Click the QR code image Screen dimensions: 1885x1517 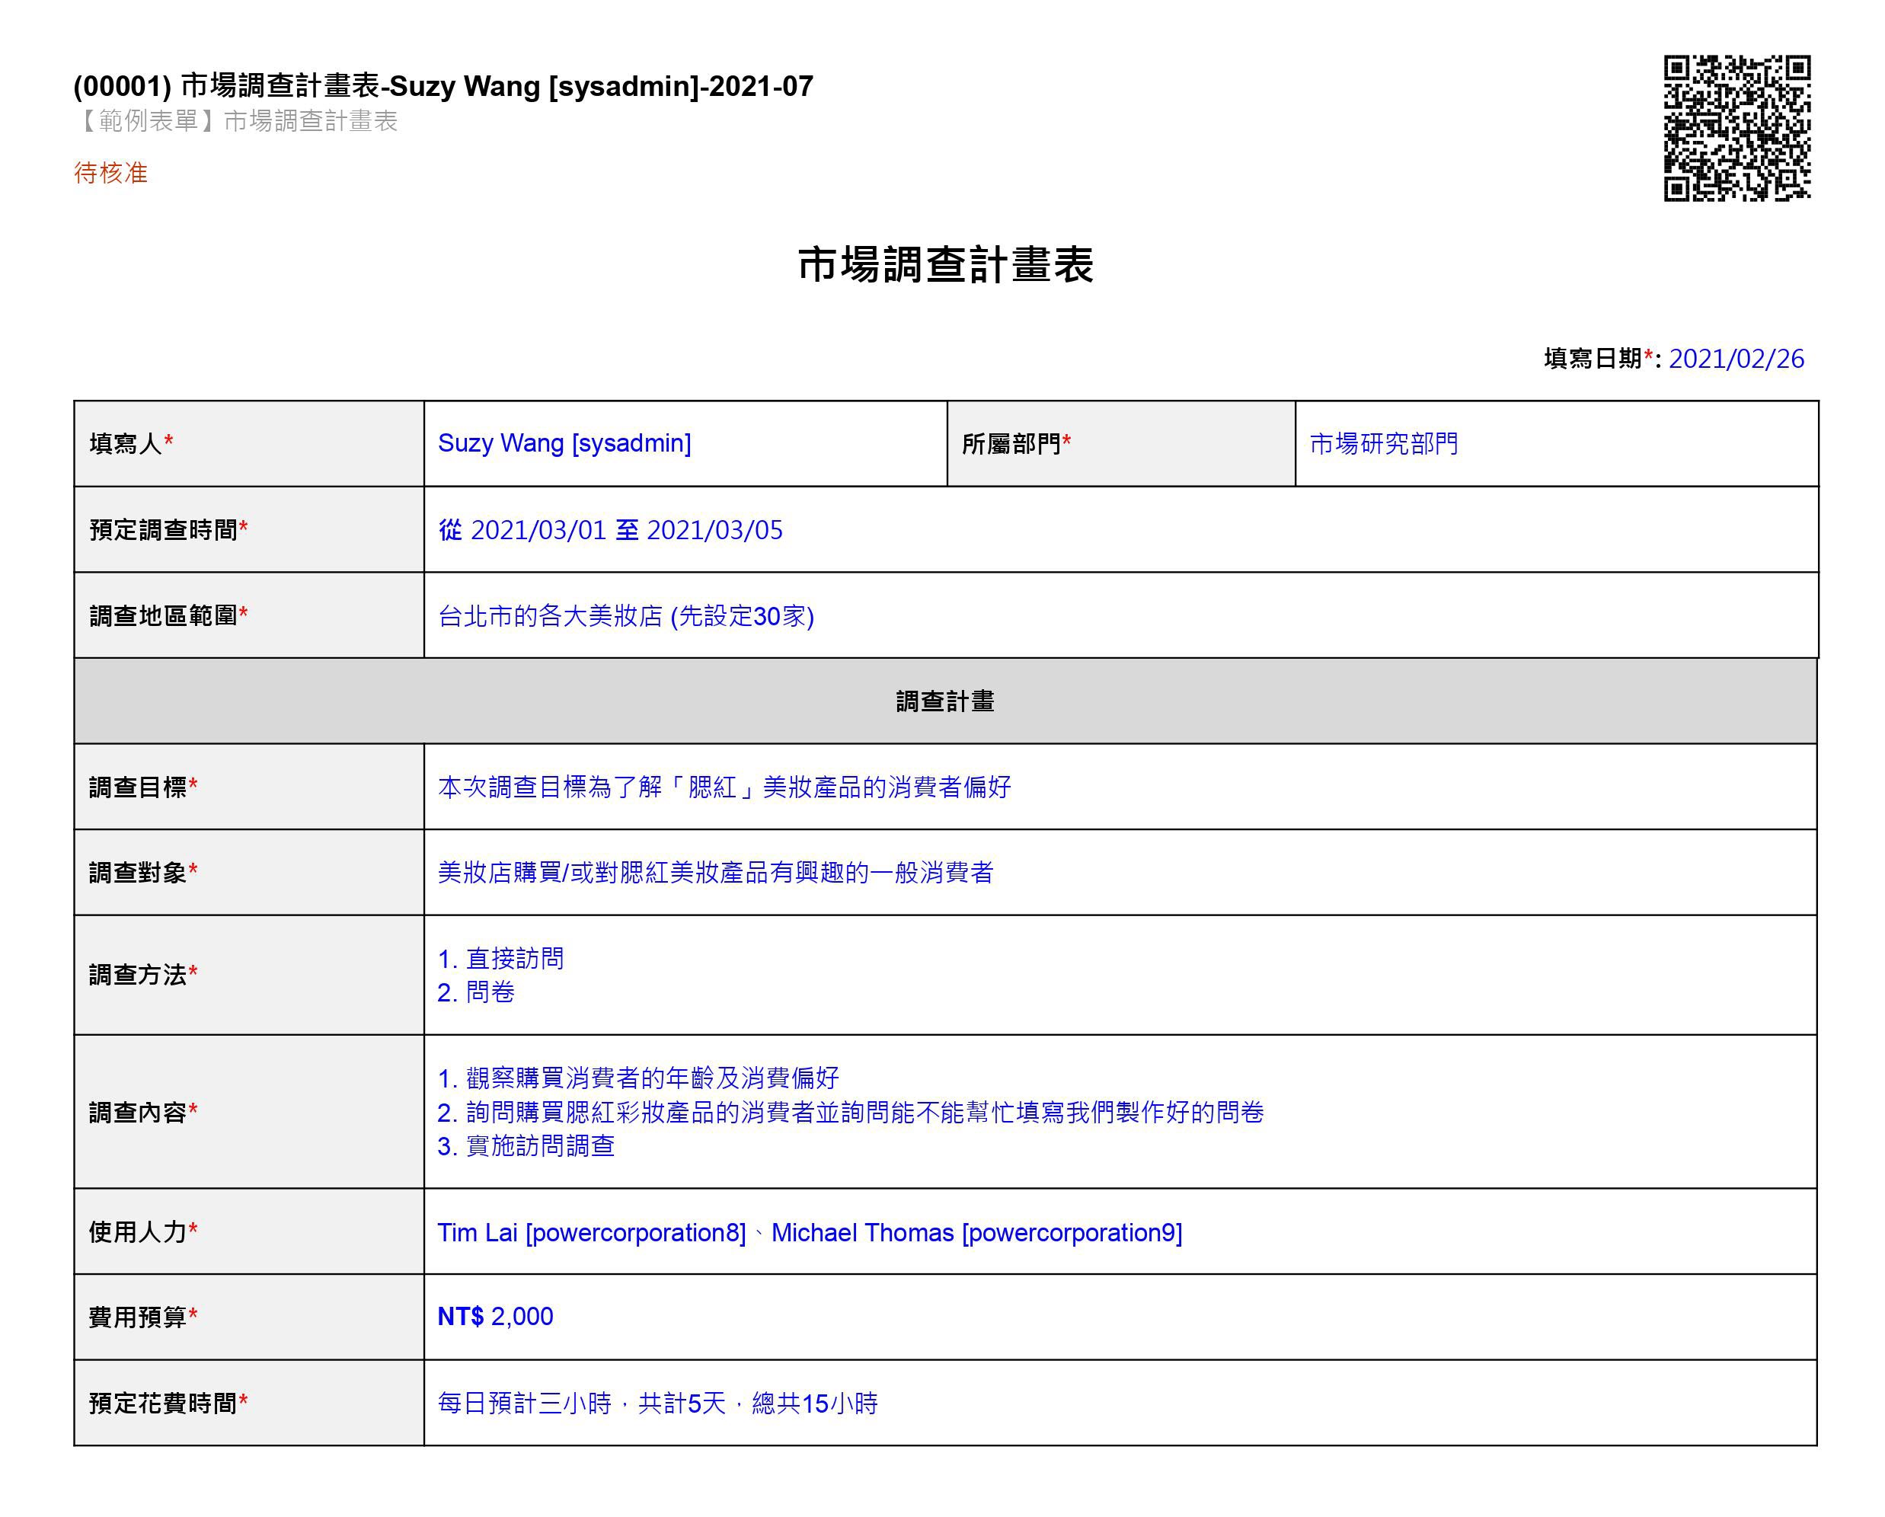click(1736, 129)
